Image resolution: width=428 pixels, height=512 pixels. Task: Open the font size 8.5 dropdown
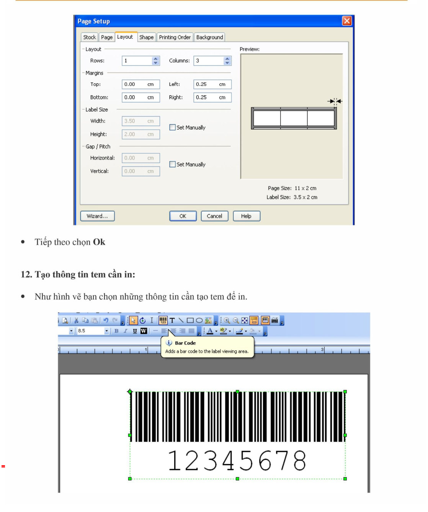(x=107, y=331)
